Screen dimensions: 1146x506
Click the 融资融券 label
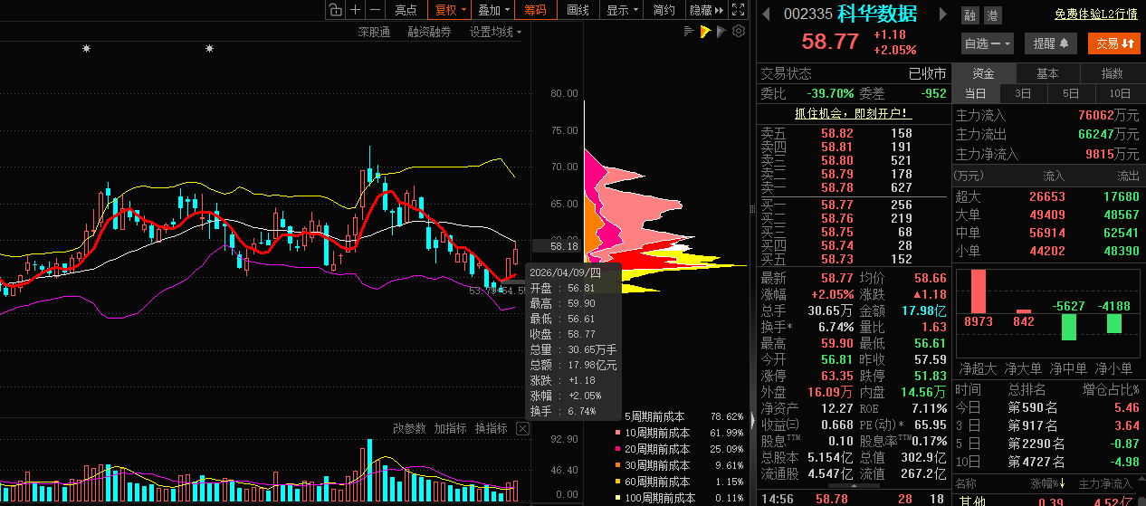click(x=429, y=33)
